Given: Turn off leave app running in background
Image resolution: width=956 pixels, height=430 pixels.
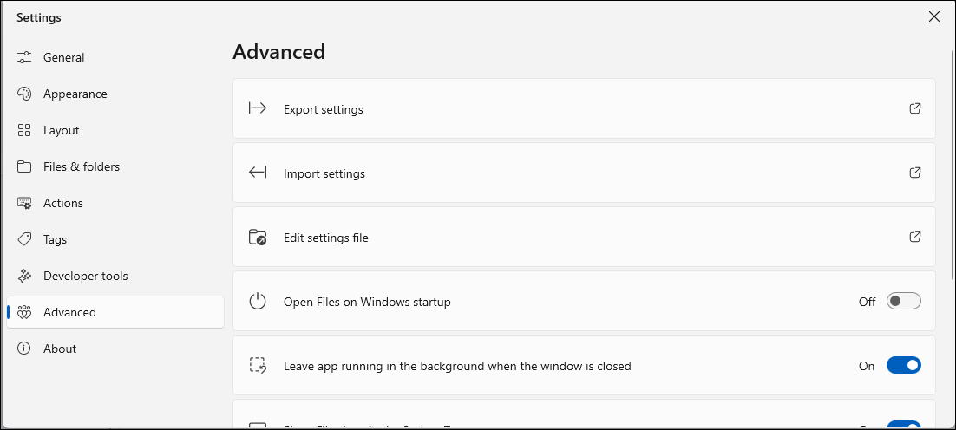Looking at the screenshot, I should coord(903,366).
